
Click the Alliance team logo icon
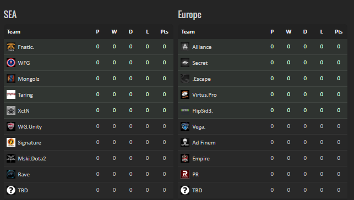click(x=185, y=47)
